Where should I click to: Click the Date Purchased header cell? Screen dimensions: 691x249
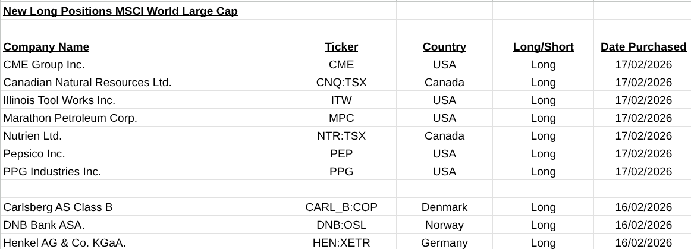click(643, 47)
